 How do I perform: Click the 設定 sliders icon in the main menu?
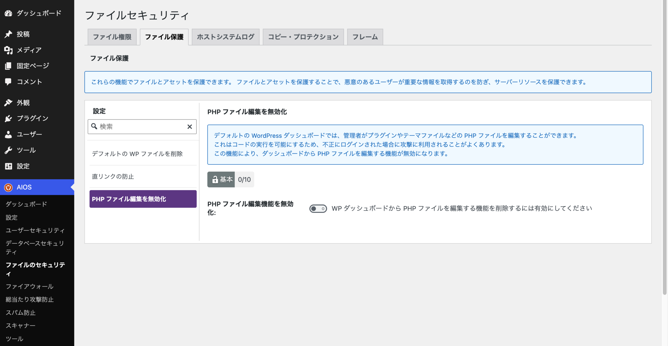8,166
